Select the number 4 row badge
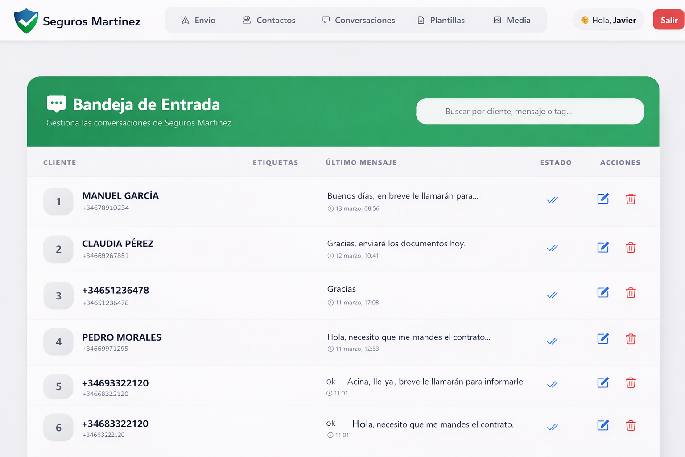 coord(58,342)
